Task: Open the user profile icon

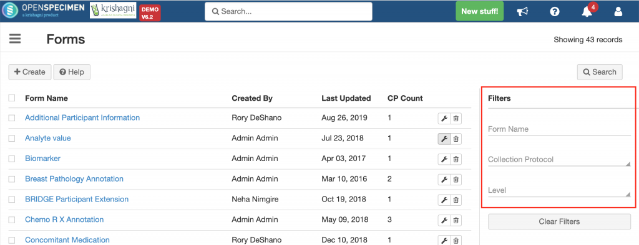Action: [618, 11]
